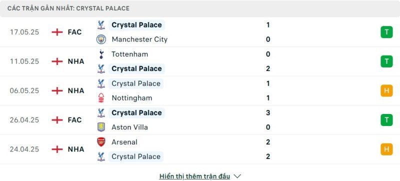Open the Manchester City team name link

point(139,39)
